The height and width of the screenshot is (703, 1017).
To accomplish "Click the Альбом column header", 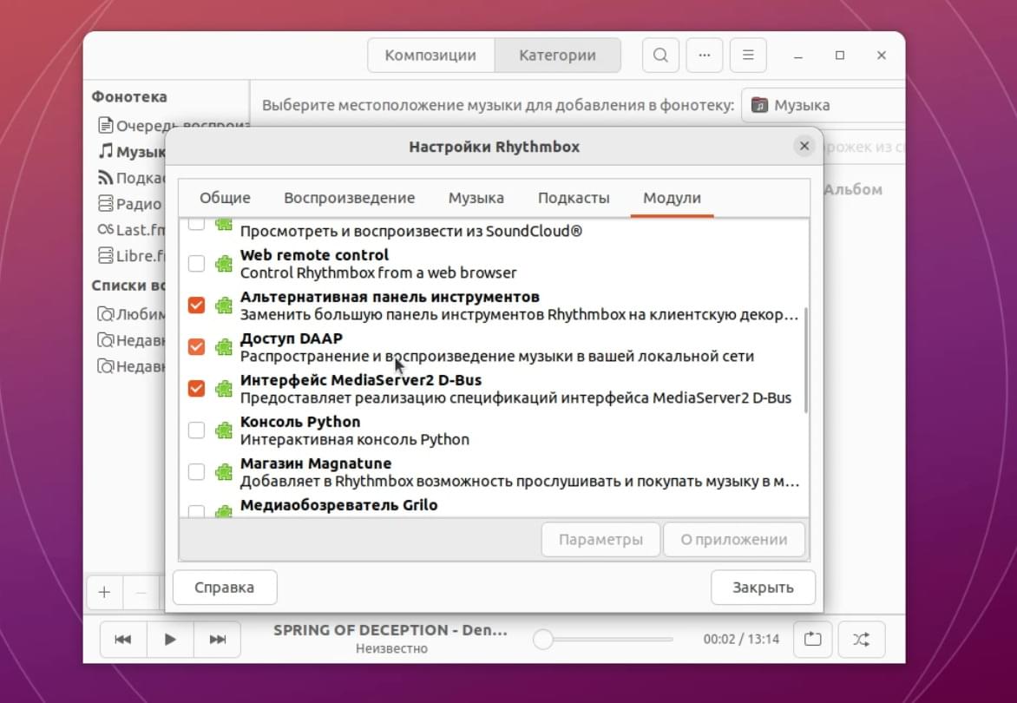I will 853,190.
